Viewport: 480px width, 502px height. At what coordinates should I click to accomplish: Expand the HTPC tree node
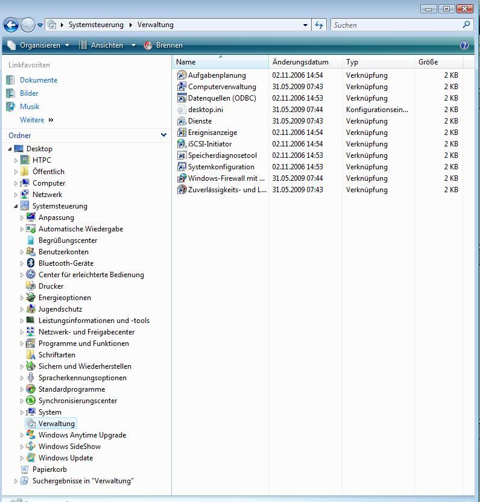pos(16,160)
